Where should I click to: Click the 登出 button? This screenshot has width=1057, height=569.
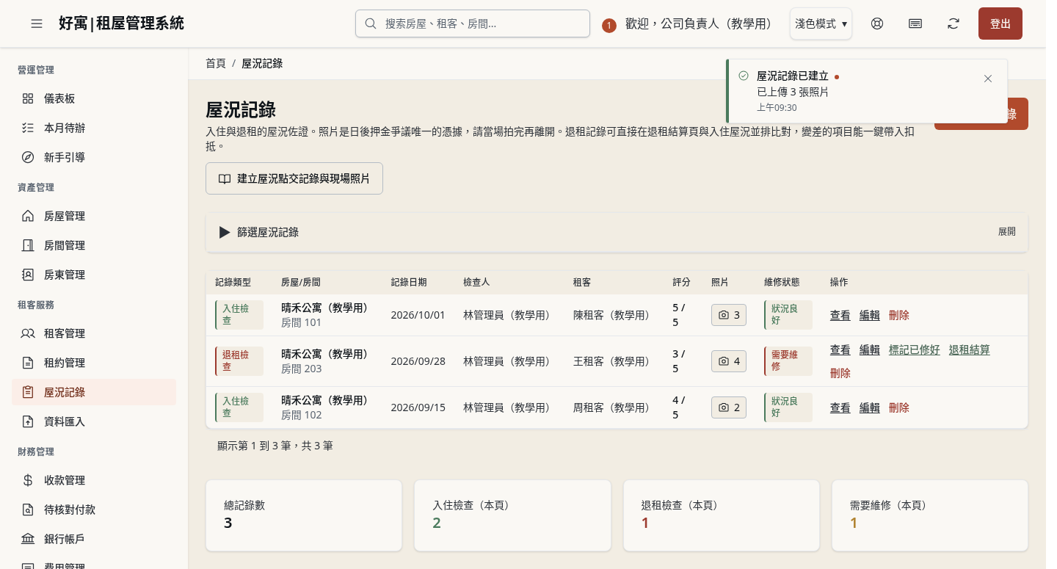(x=1000, y=23)
